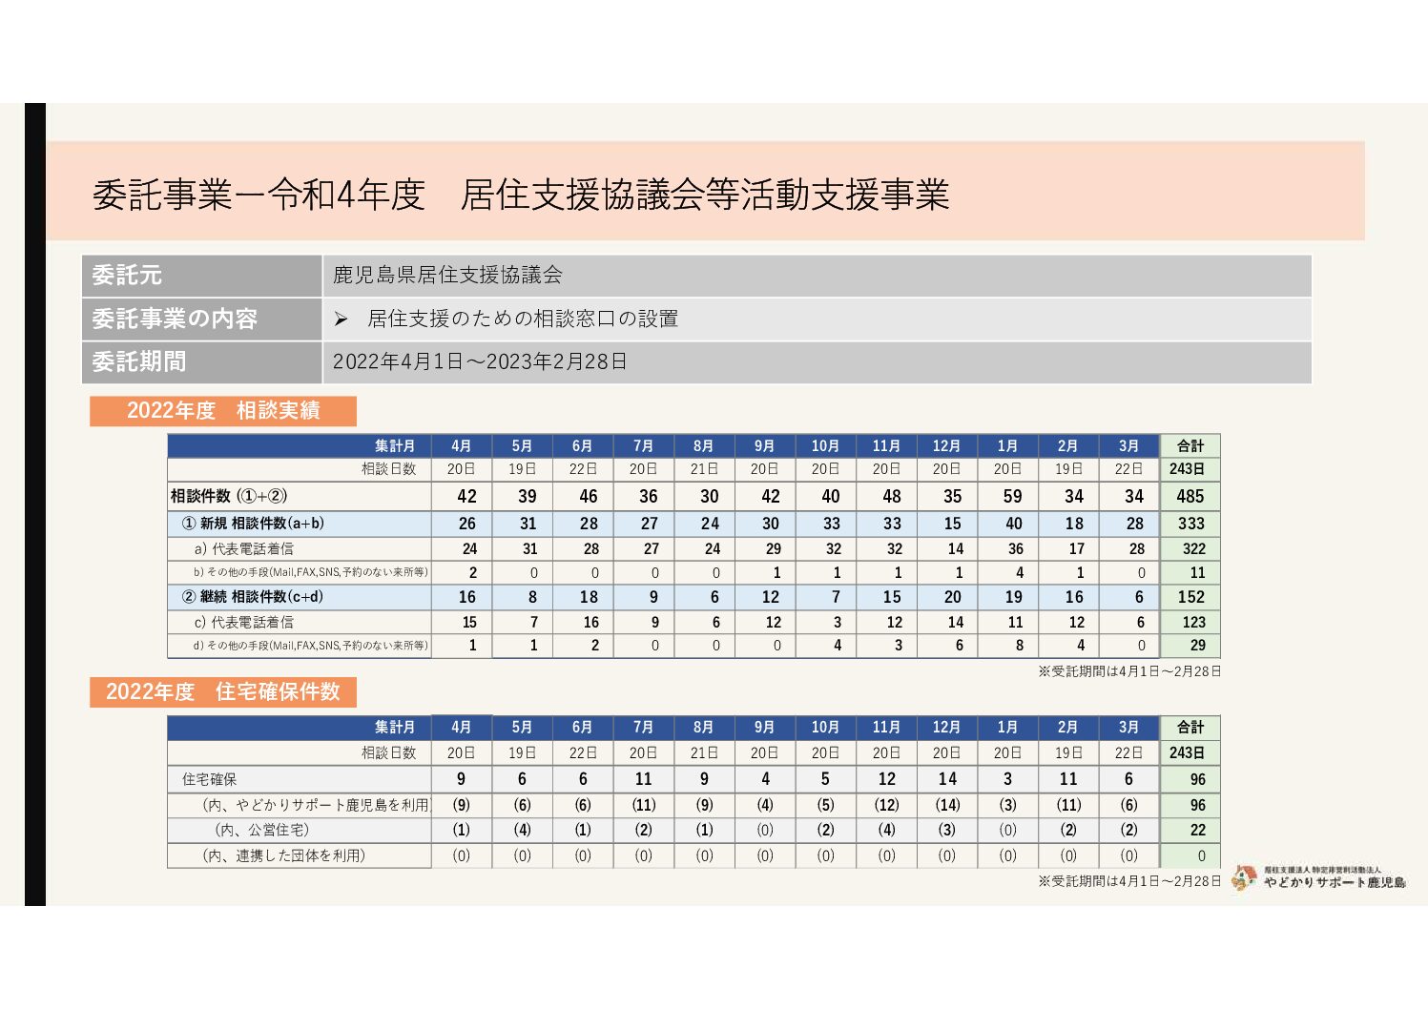Click the total 29 in row d)
Screen dimensions: 1428x1009
(1198, 646)
